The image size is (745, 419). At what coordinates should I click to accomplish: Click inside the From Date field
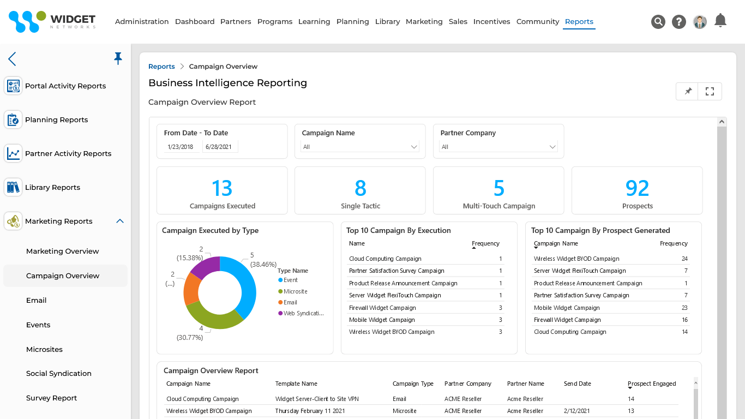(180, 147)
